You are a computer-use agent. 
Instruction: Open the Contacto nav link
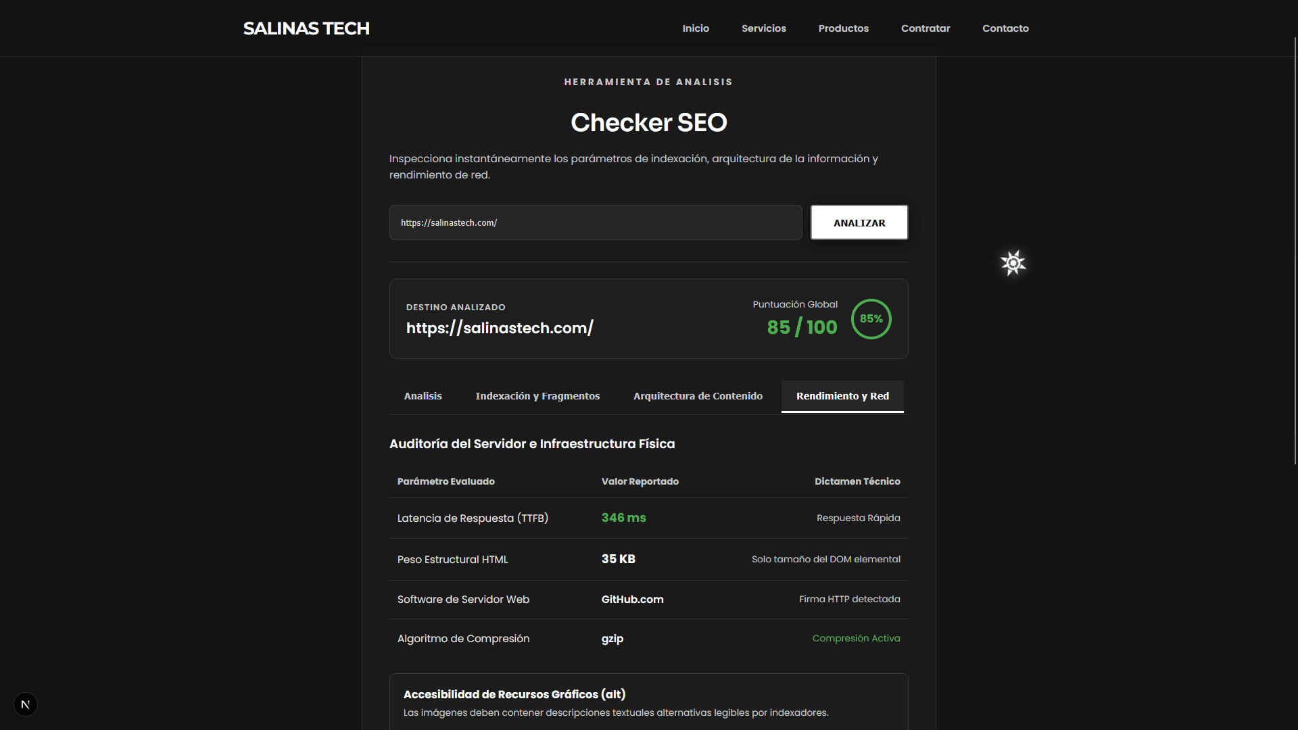click(x=1005, y=28)
